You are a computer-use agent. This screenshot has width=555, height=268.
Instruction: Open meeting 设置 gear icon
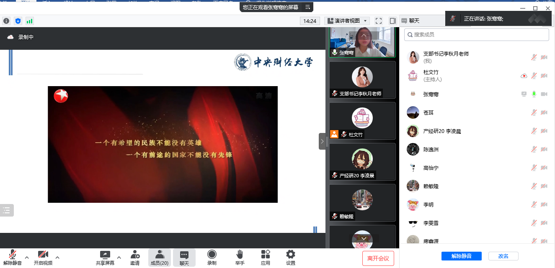(x=290, y=255)
